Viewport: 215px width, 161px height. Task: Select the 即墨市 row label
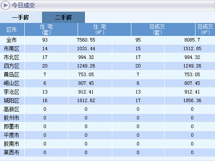[x=11, y=126]
